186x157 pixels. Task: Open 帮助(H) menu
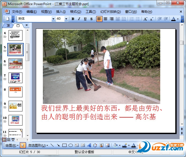tap(147, 12)
